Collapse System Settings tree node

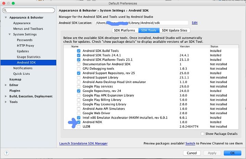click(x=10, y=34)
